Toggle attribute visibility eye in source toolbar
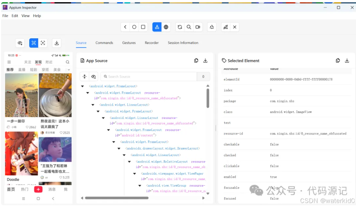This screenshot has height=207, width=356. pyautogui.click(x=93, y=77)
